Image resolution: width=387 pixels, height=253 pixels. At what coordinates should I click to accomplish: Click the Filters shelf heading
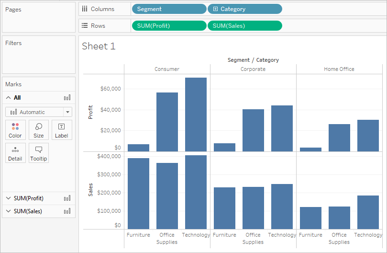coord(13,43)
